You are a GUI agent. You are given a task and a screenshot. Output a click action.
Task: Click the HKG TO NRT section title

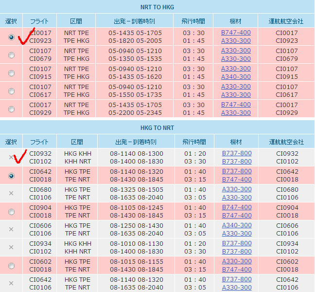[x=157, y=128]
